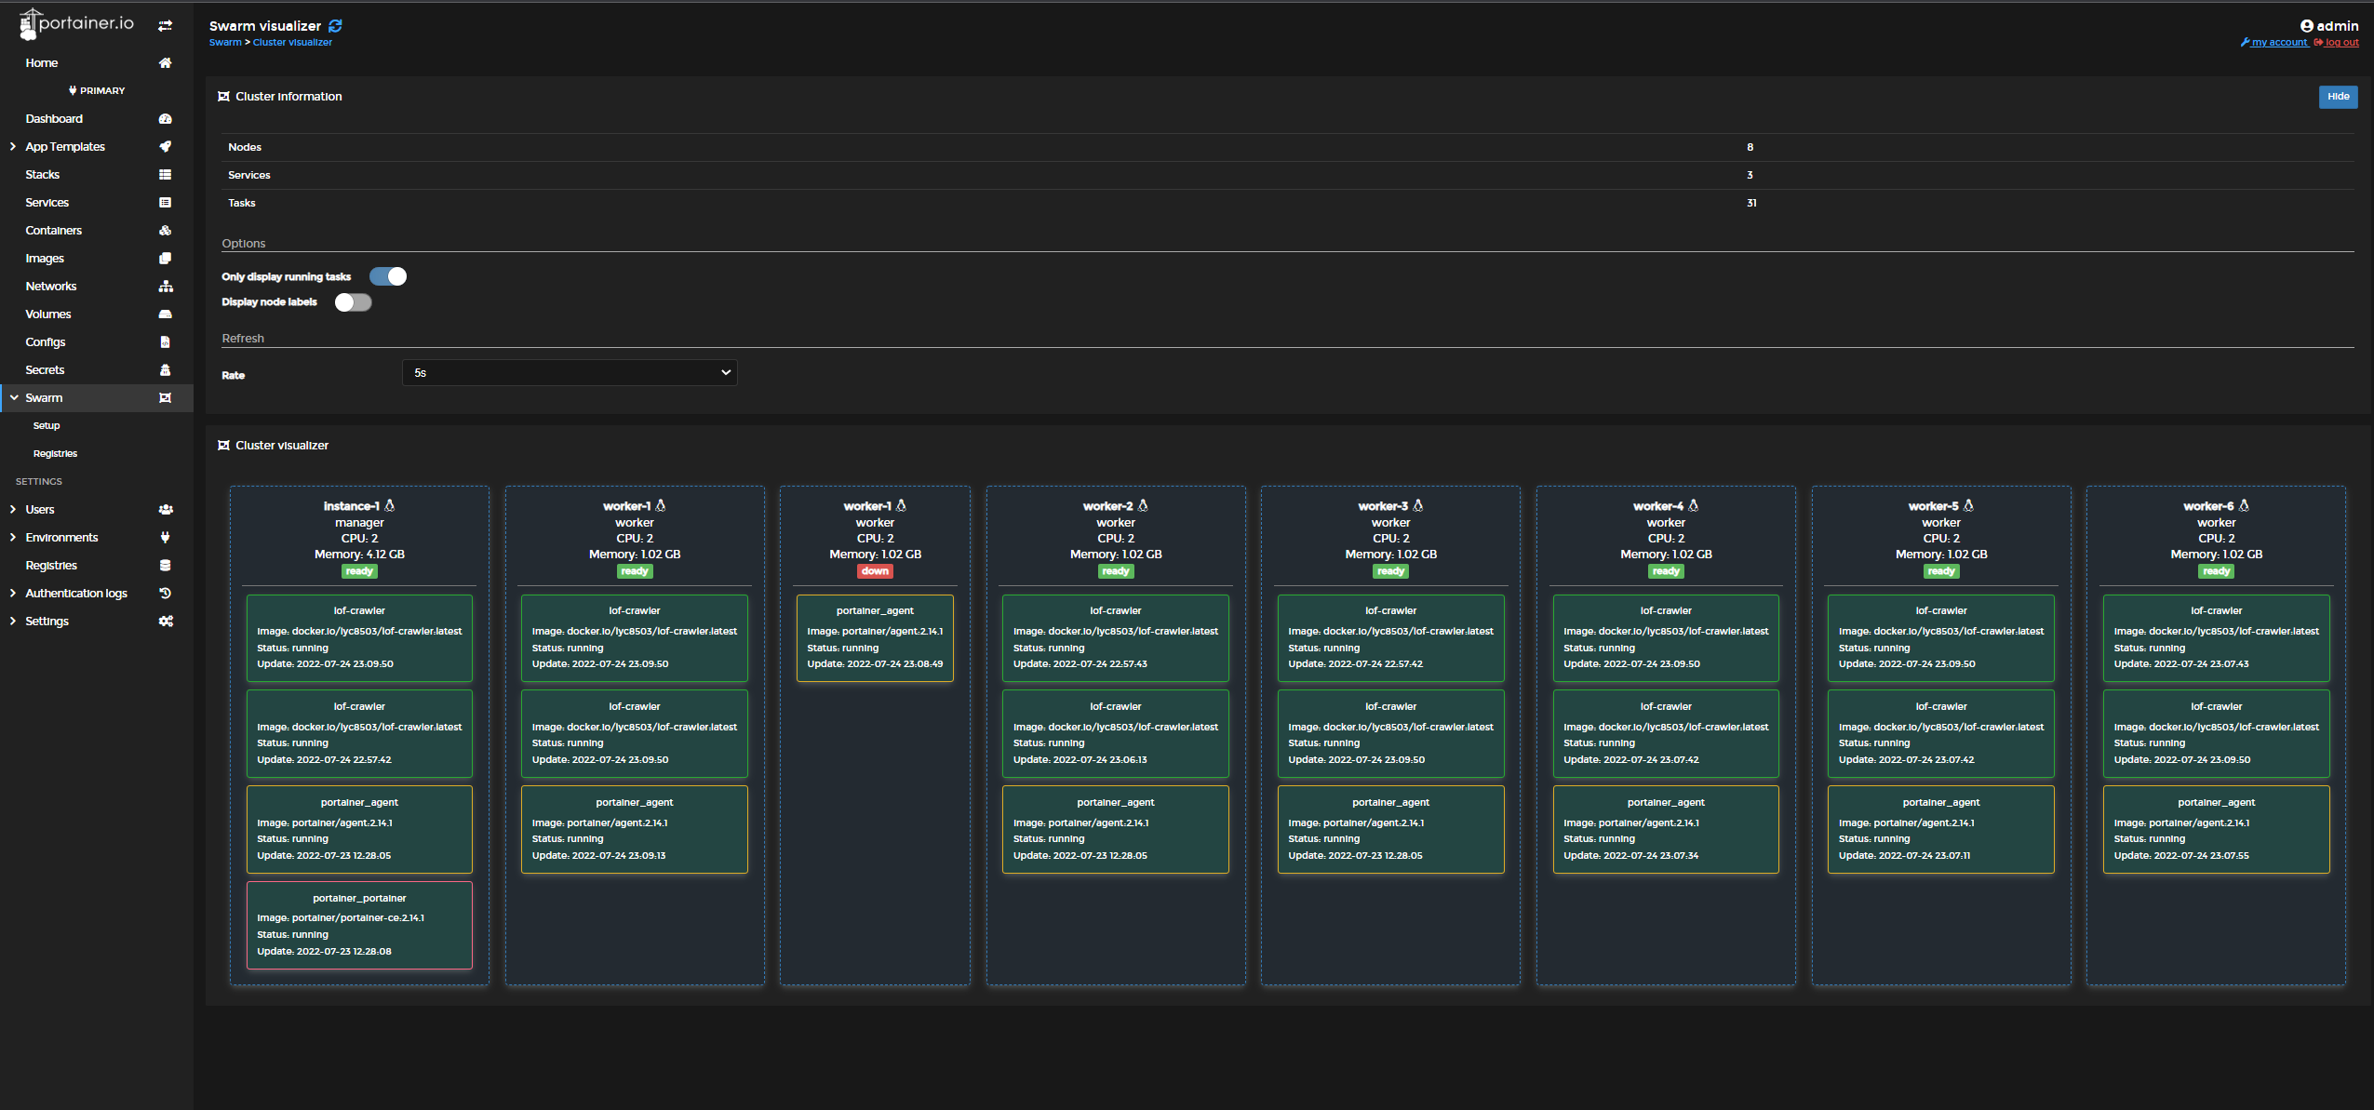Select the portainer_portainer task card

click(359, 926)
